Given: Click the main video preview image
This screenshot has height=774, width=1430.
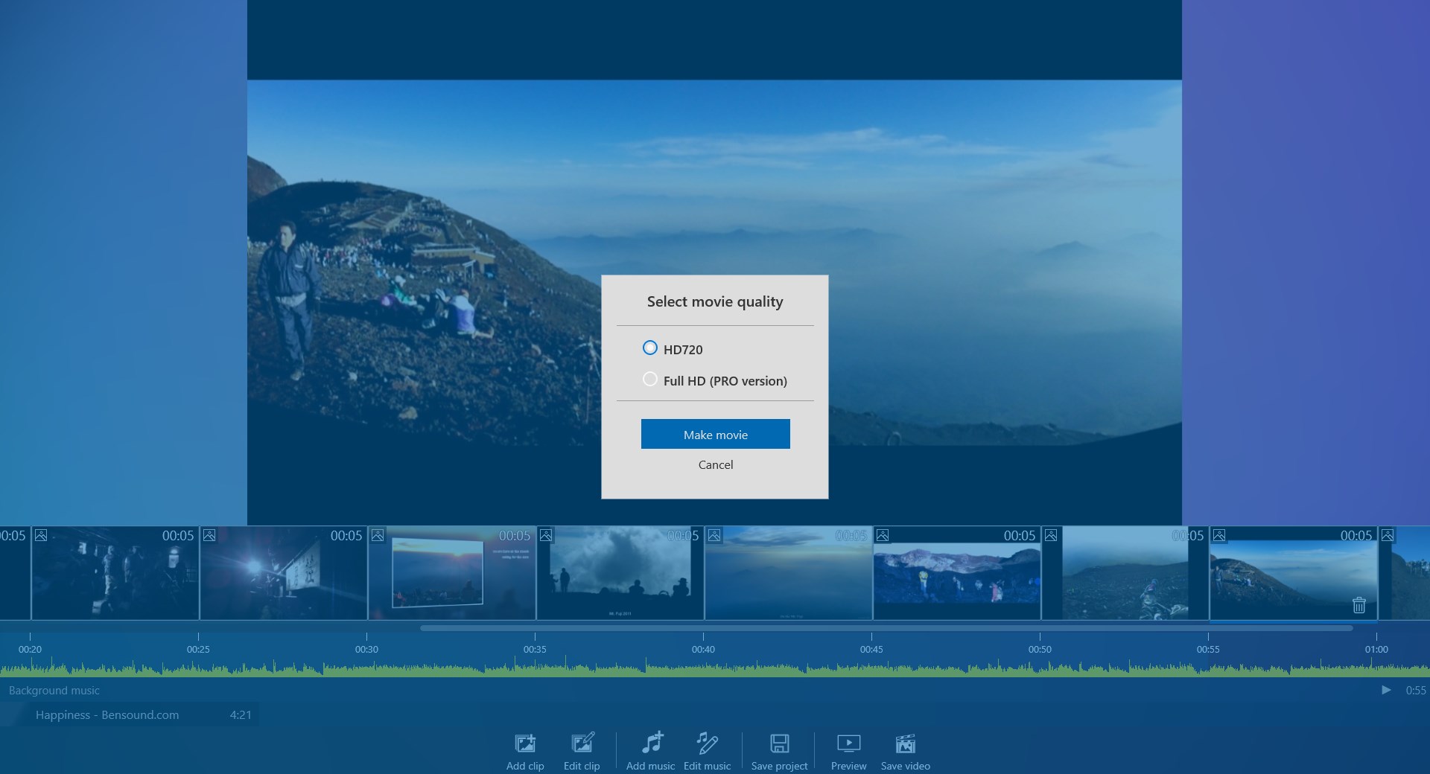Looking at the screenshot, I should click(714, 263).
